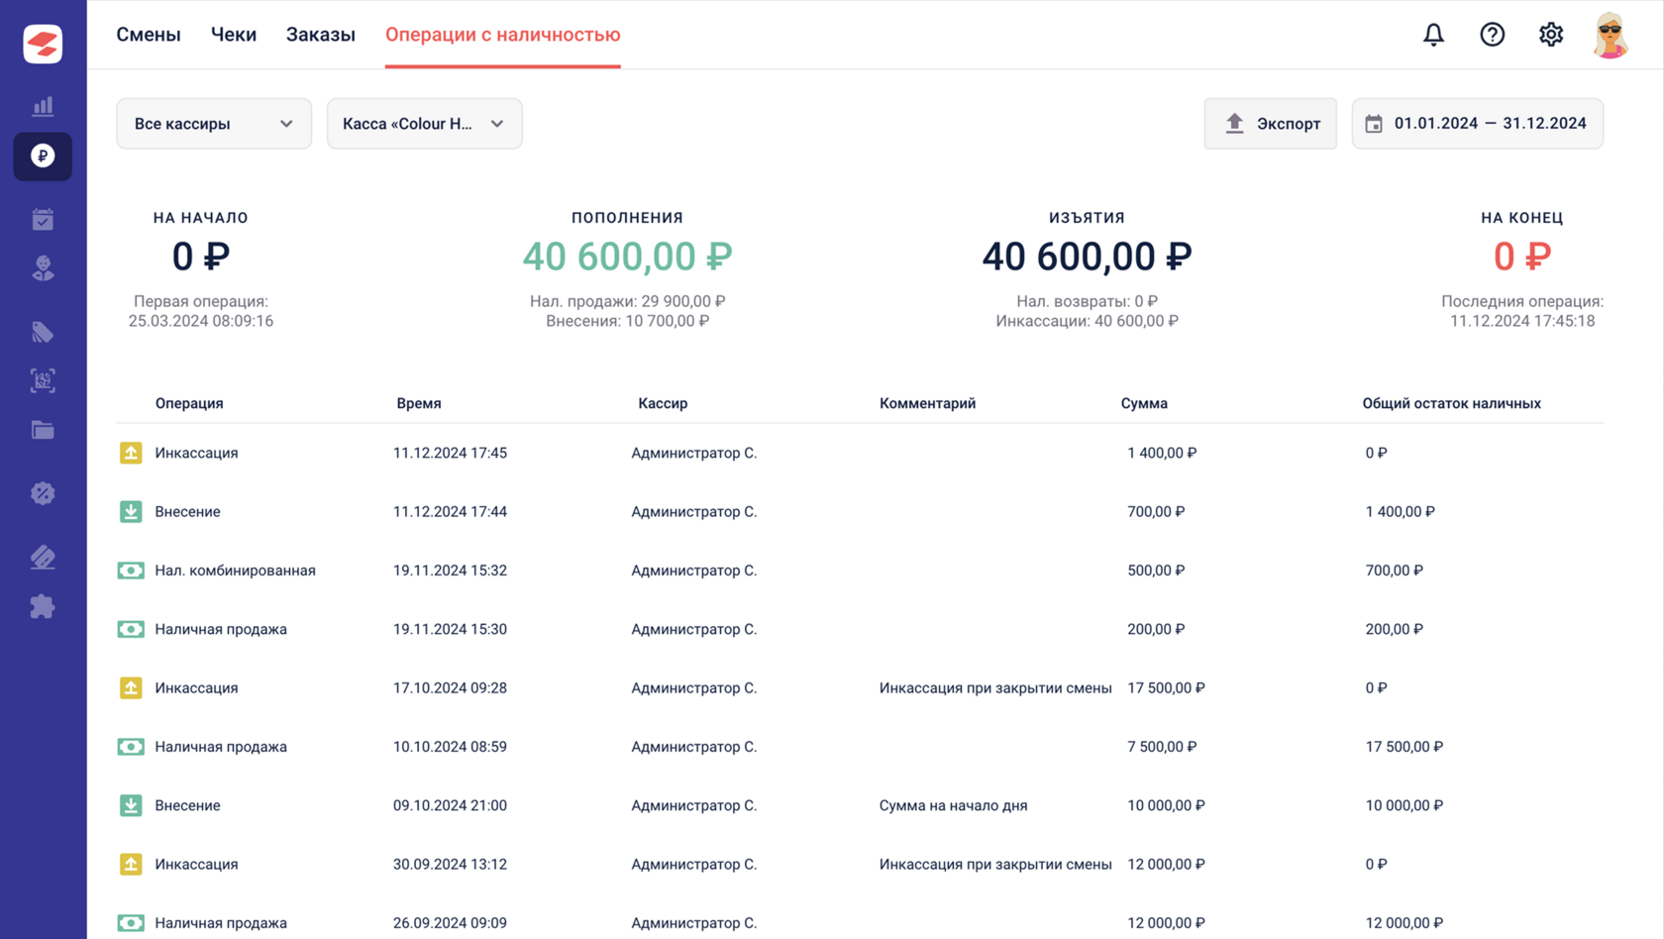Click the puzzle piece extensions icon
The width and height of the screenshot is (1664, 939).
click(x=43, y=606)
